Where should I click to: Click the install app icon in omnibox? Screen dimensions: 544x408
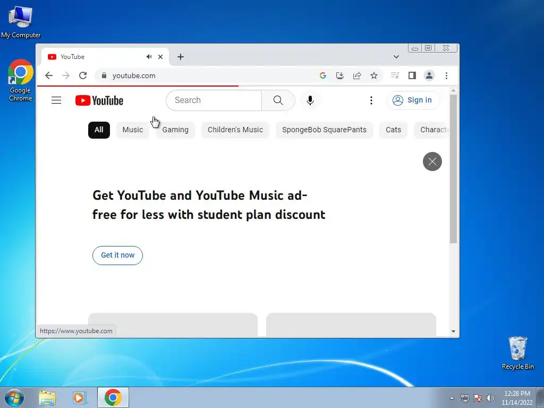(x=340, y=75)
